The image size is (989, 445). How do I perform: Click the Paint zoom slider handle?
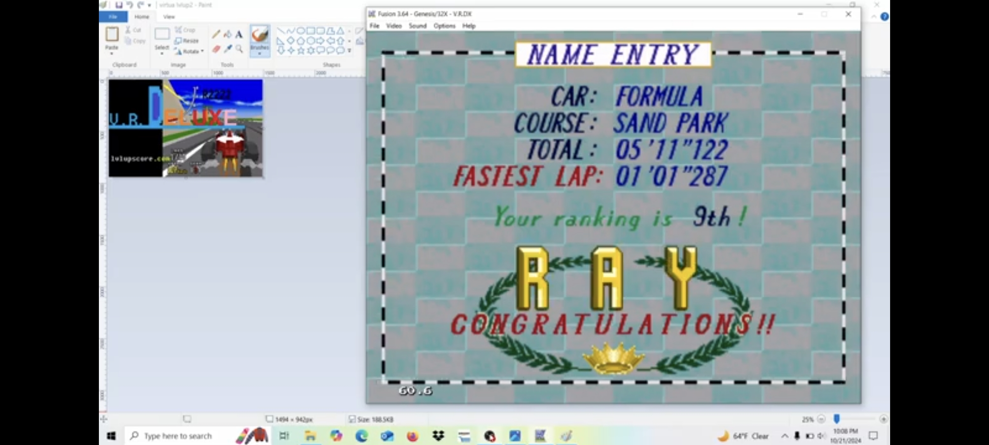click(837, 419)
